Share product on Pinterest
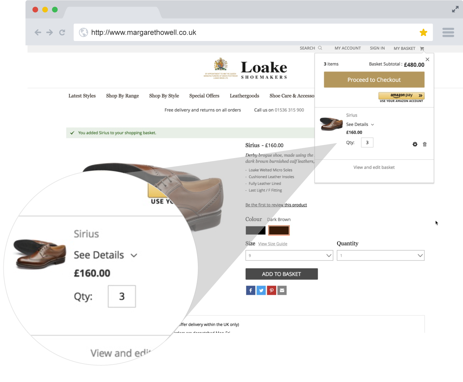This screenshot has height=382, width=463. 272,290
